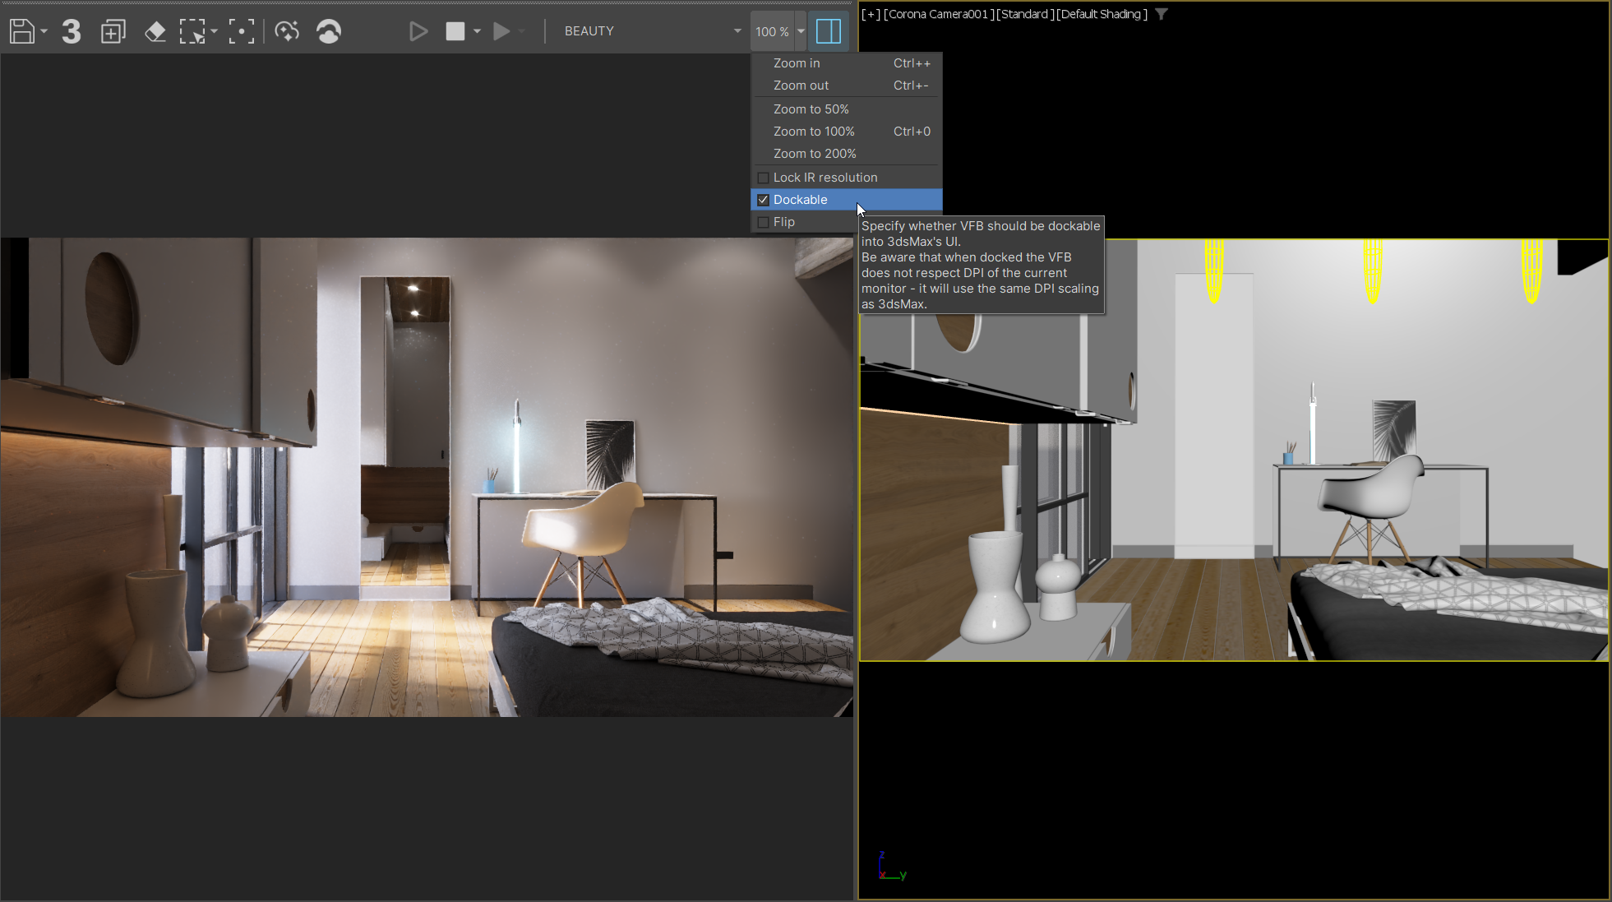Image resolution: width=1612 pixels, height=902 pixels.
Task: Toggle the zoom menu dropdown arrow
Action: coord(801,31)
